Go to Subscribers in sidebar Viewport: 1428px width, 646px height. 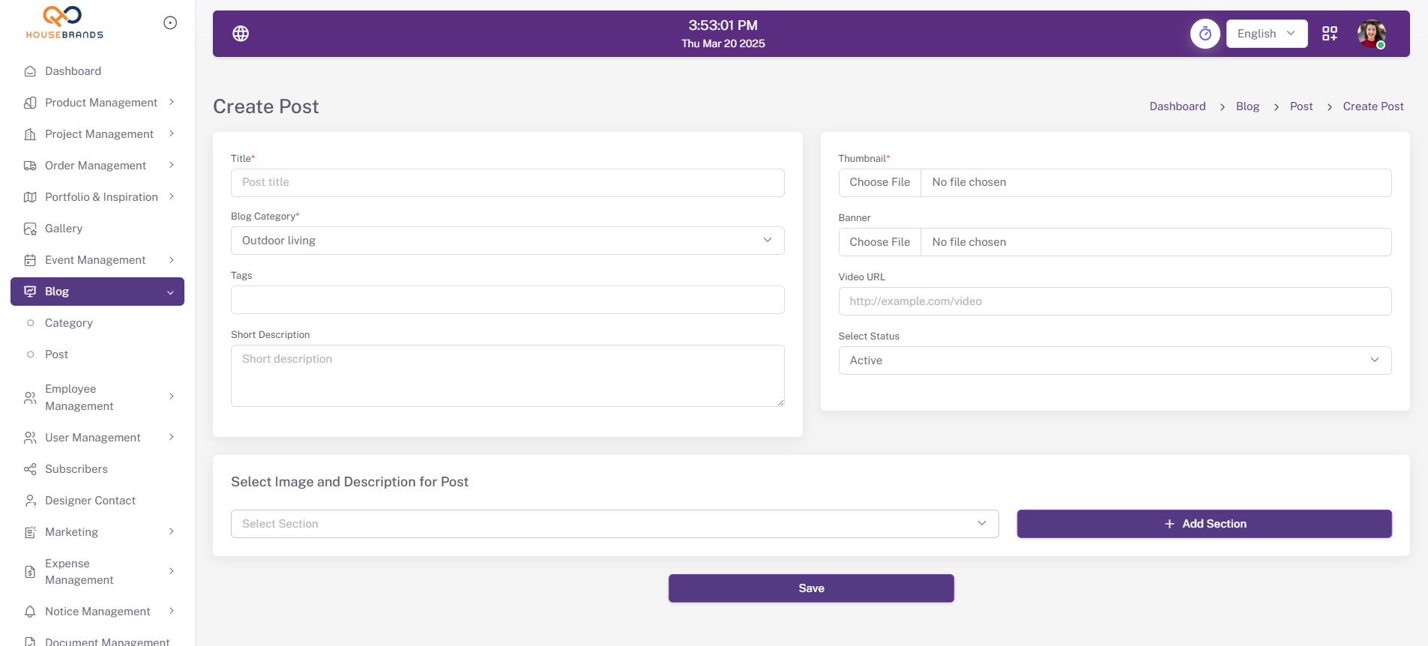76,469
